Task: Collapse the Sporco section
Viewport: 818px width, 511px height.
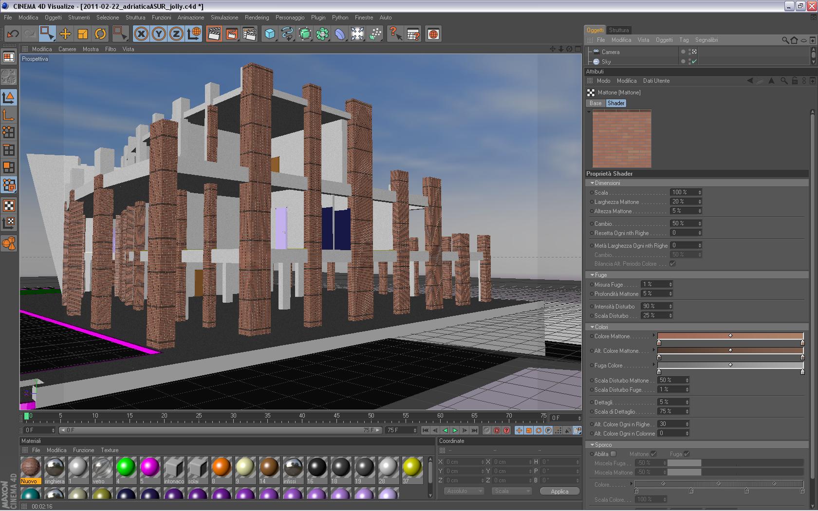Action: click(592, 445)
